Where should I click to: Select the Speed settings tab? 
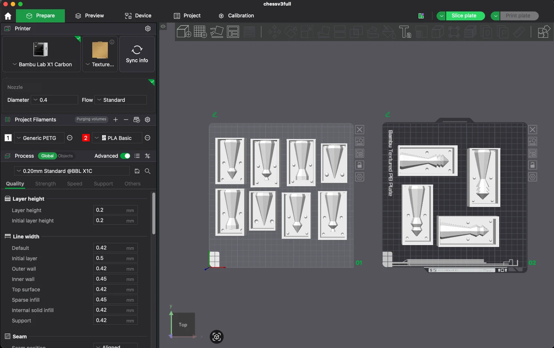[x=74, y=184]
